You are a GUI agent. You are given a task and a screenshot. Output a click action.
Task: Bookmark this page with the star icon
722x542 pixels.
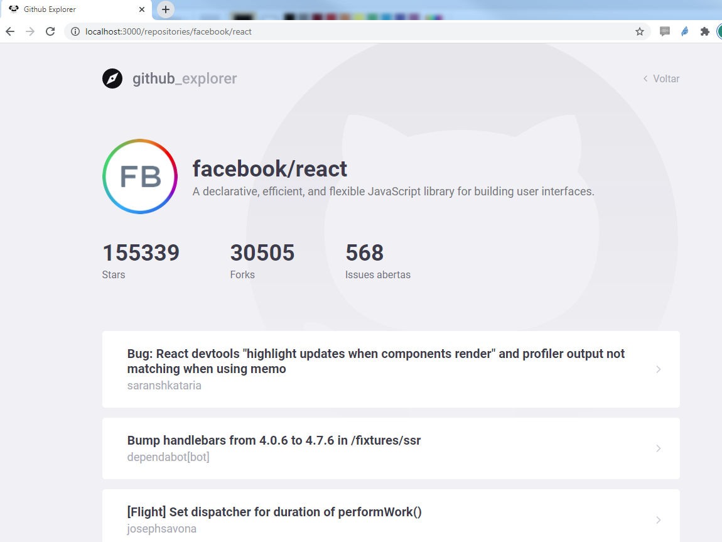pos(640,31)
